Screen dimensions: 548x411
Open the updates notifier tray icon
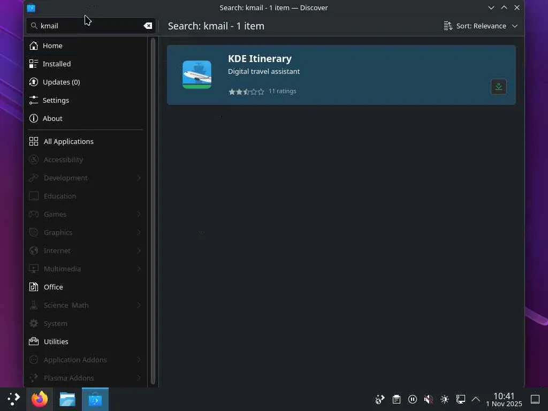tap(380, 399)
